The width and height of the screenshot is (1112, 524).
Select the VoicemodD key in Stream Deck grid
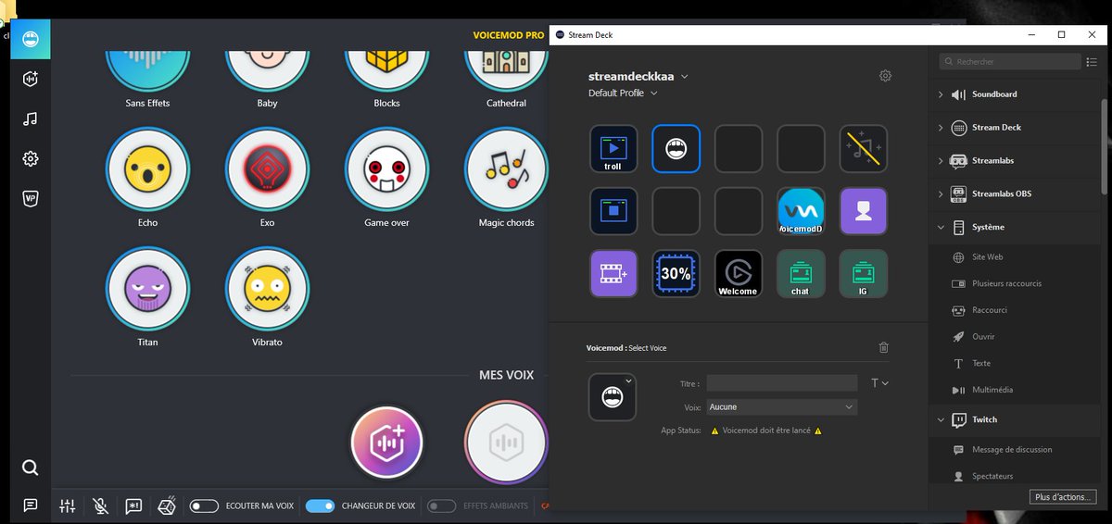pyautogui.click(x=801, y=211)
